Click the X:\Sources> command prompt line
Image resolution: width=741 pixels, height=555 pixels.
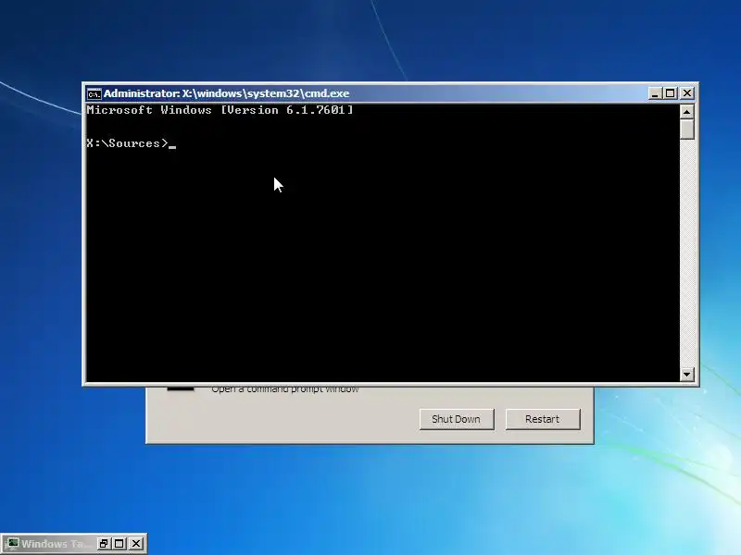(x=132, y=143)
